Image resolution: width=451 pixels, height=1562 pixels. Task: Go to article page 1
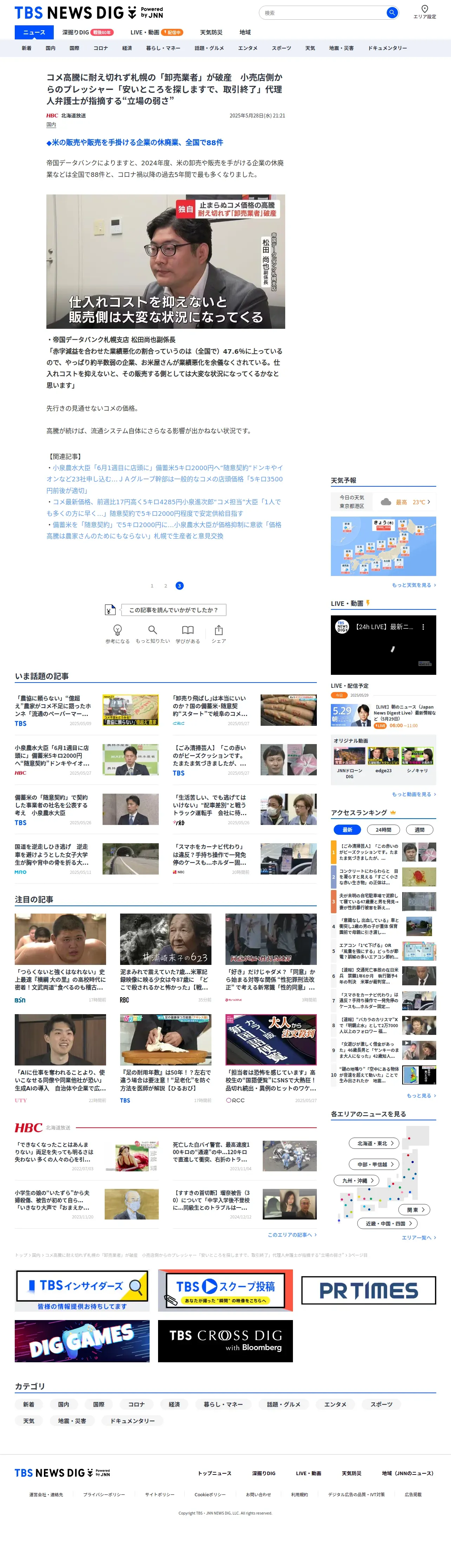pyautogui.click(x=152, y=586)
